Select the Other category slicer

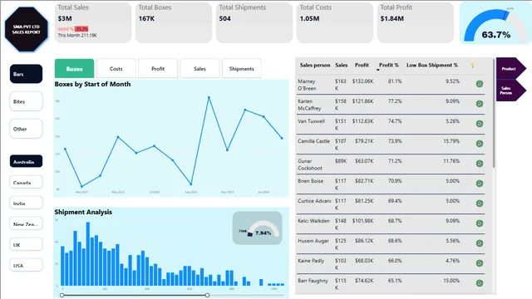pyautogui.click(x=26, y=129)
